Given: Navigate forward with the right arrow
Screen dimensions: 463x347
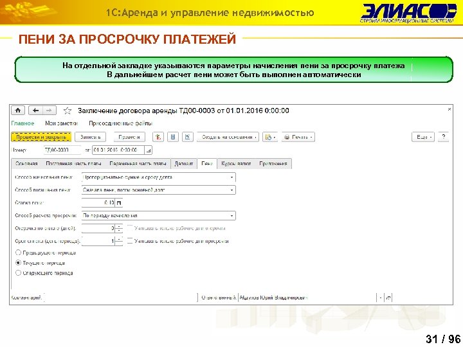Looking at the screenshot, I should 50,111.
